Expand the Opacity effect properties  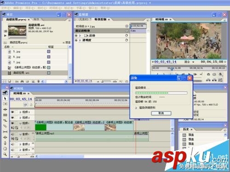pyautogui.click(x=80, y=40)
